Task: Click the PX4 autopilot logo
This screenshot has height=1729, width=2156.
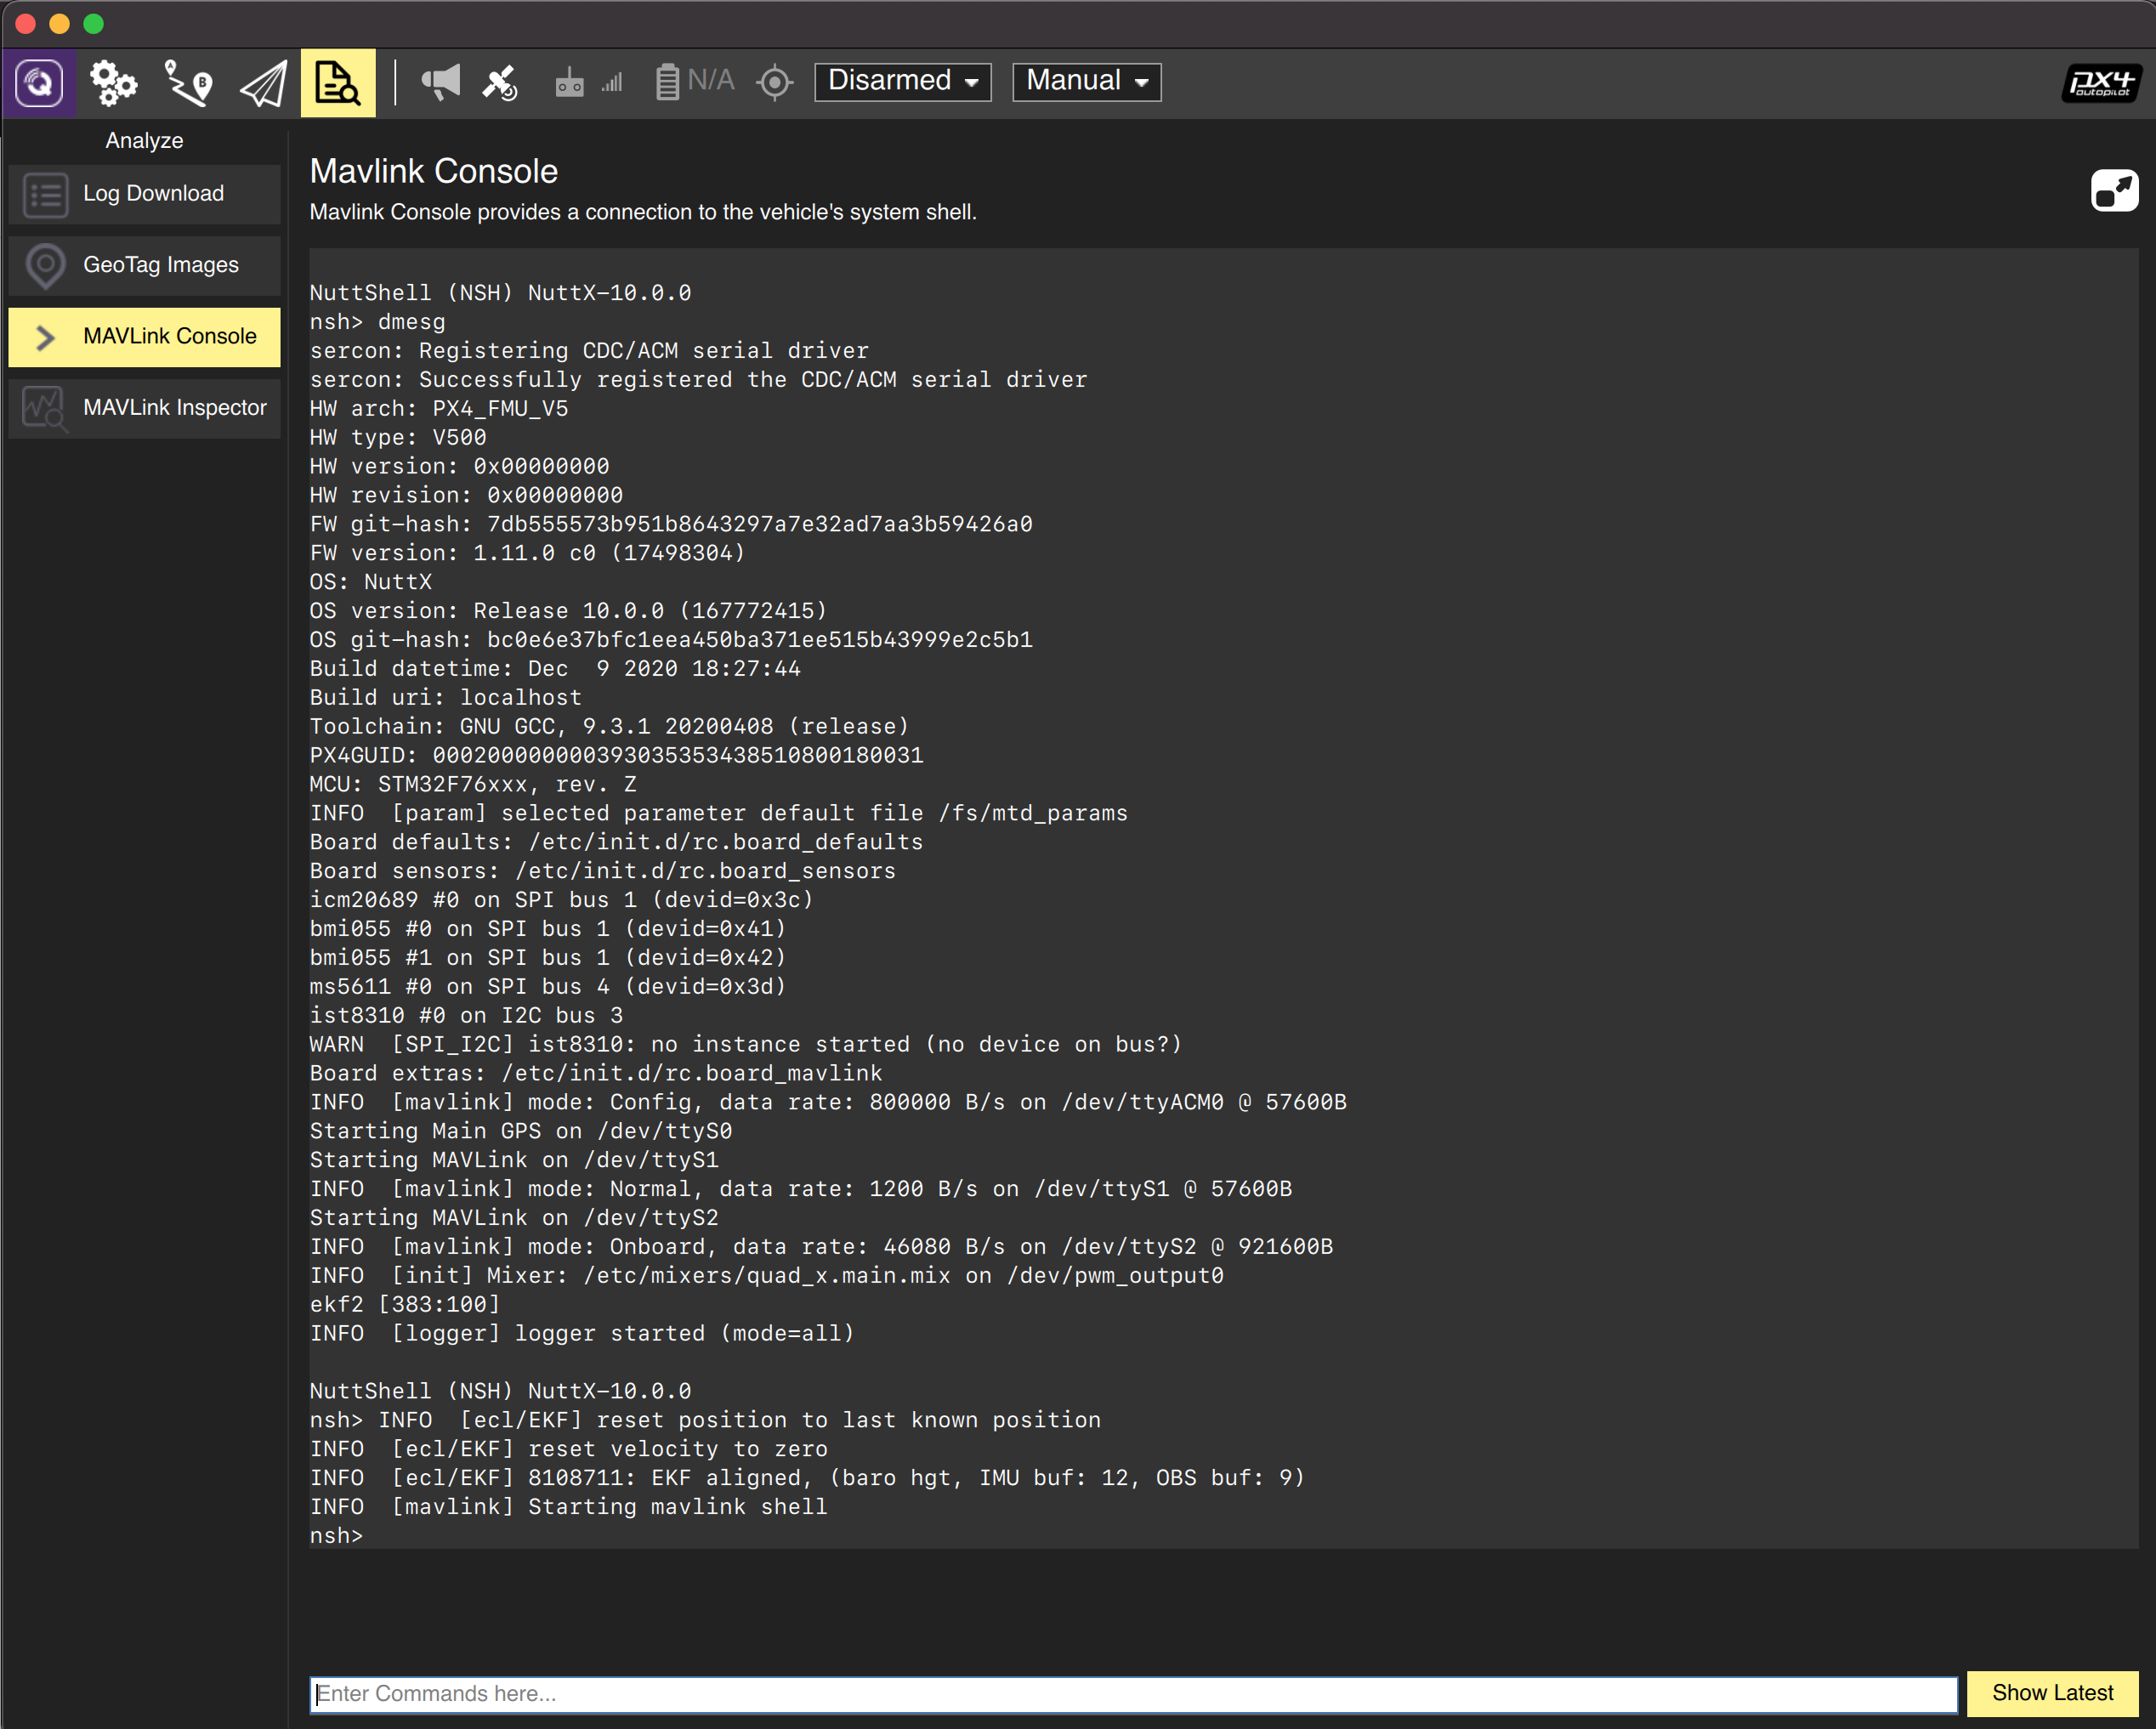Action: tap(2101, 82)
